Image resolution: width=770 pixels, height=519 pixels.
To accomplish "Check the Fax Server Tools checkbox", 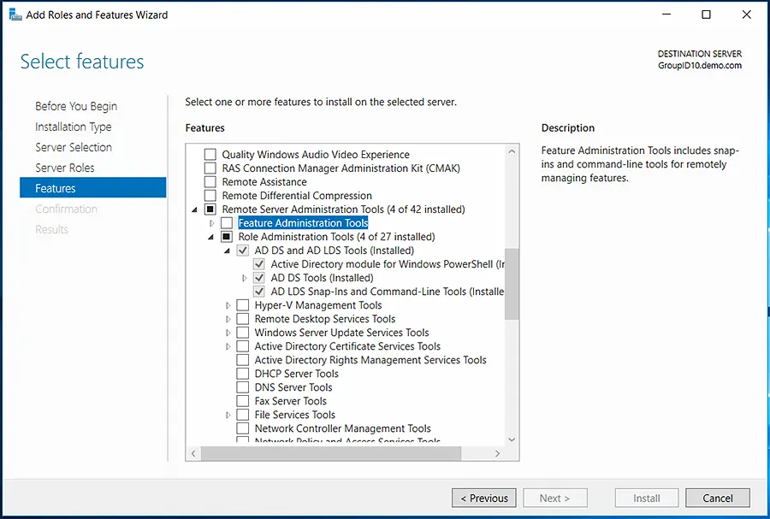I will pyautogui.click(x=243, y=401).
